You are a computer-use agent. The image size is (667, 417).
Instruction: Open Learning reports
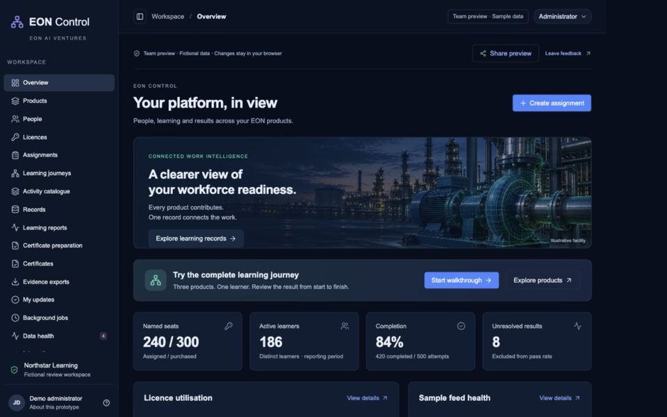(59, 228)
